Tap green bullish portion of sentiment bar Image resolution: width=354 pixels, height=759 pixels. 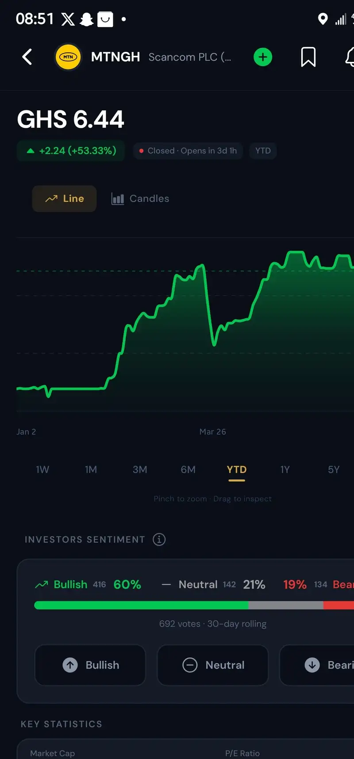pyautogui.click(x=141, y=605)
